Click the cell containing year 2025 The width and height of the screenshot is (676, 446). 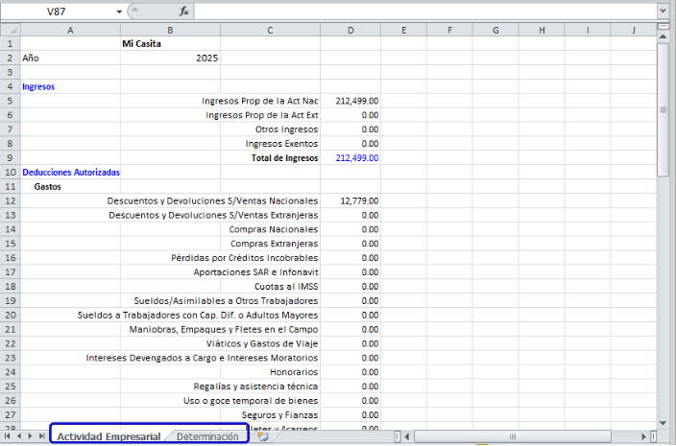click(x=170, y=59)
